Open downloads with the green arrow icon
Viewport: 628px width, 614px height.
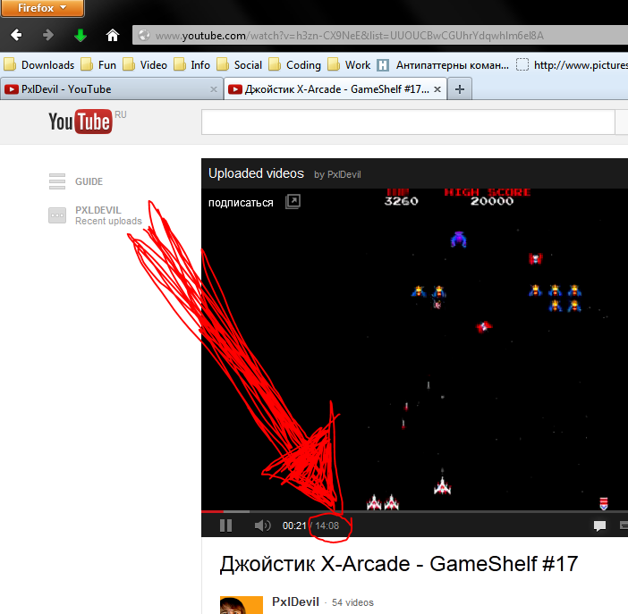[x=81, y=35]
